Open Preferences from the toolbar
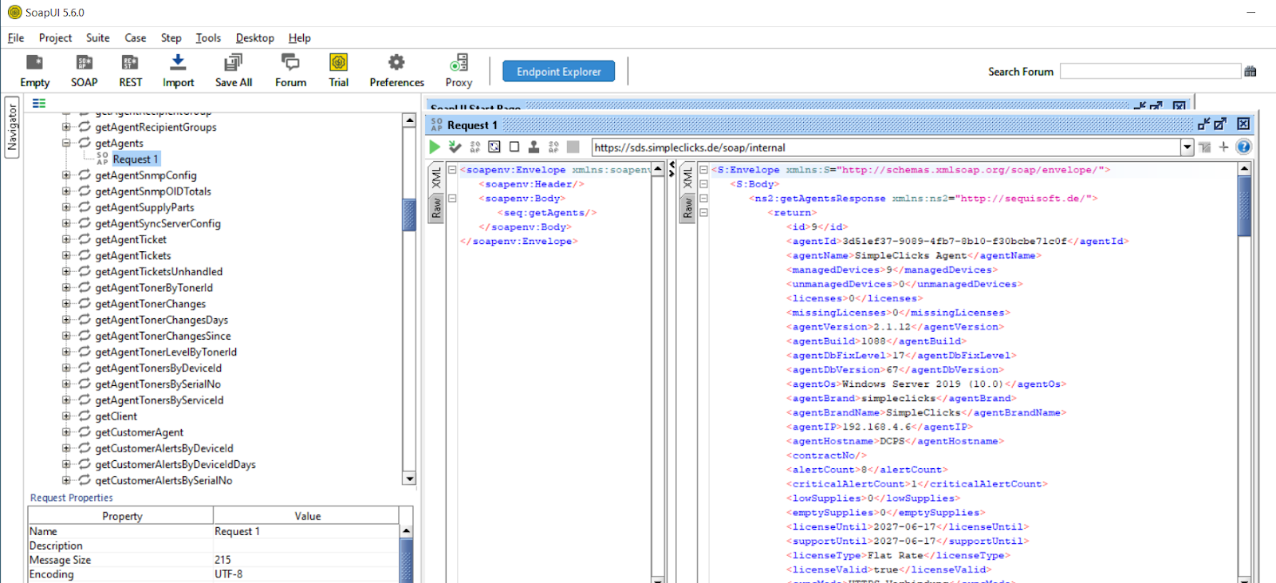 point(396,70)
